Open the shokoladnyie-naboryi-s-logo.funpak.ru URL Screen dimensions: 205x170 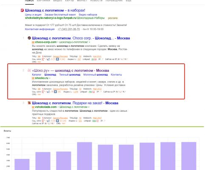(x=65, y=18)
